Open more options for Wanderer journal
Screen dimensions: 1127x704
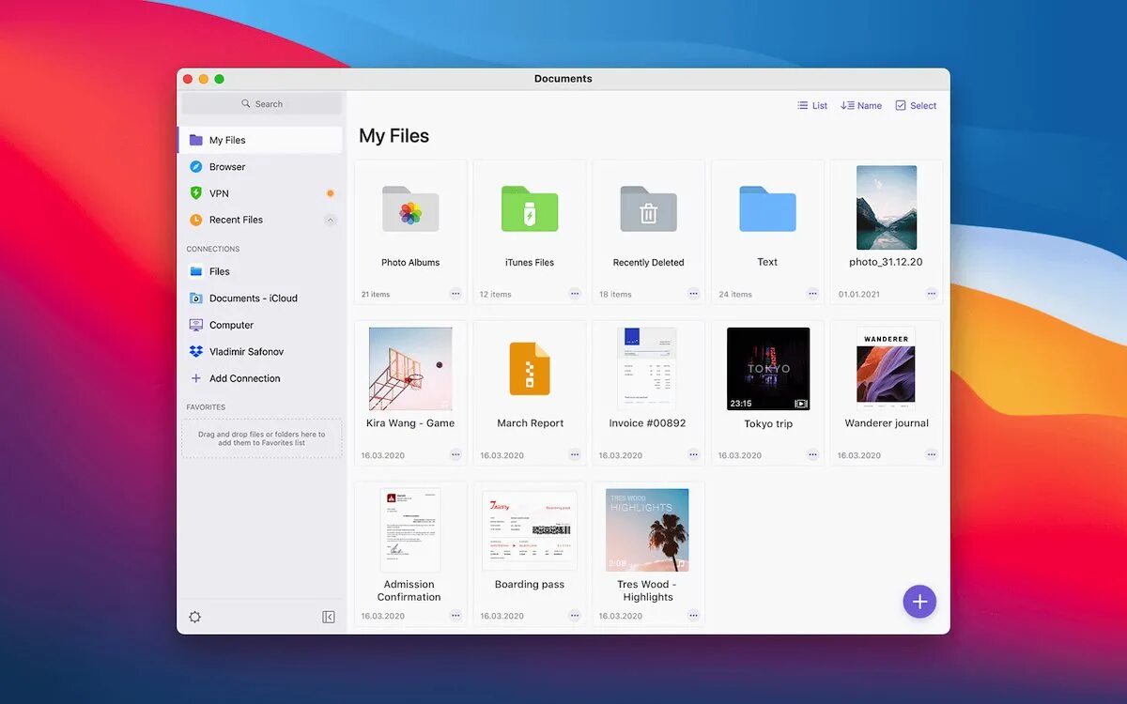click(932, 454)
